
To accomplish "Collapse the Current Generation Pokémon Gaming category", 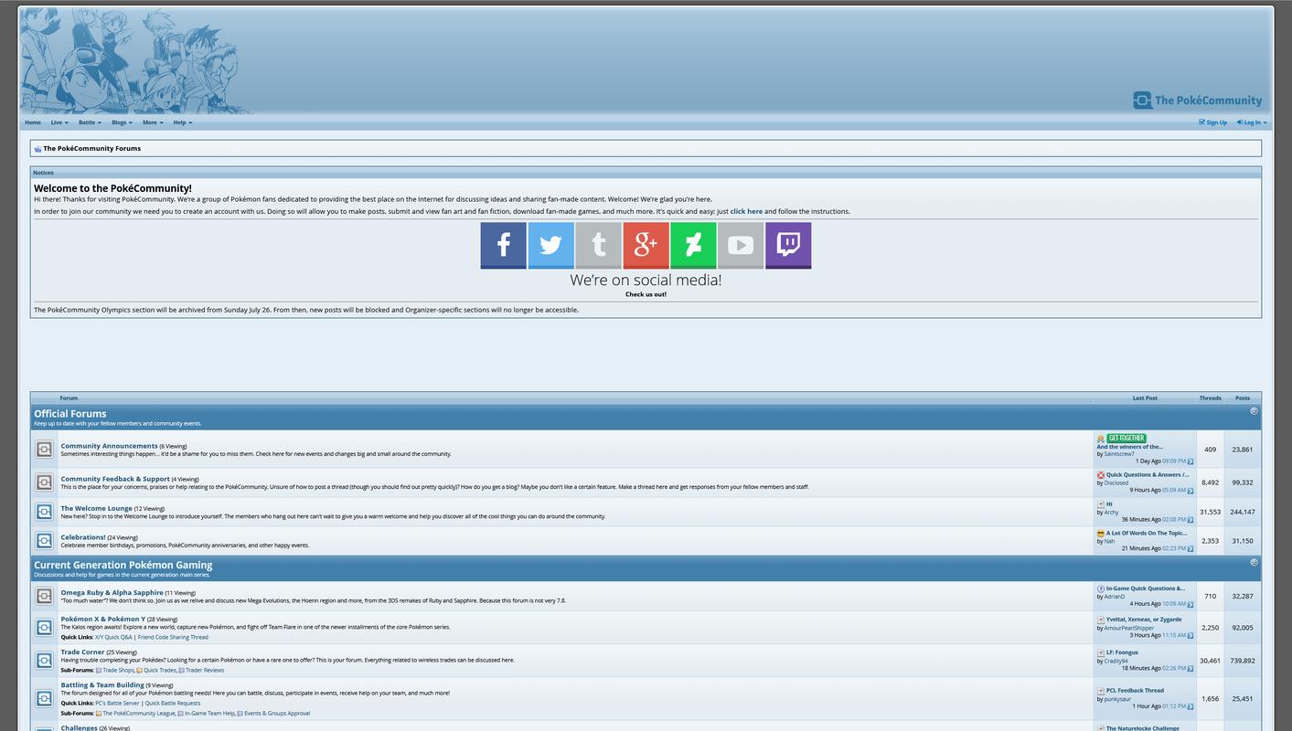I will coord(1254,563).
